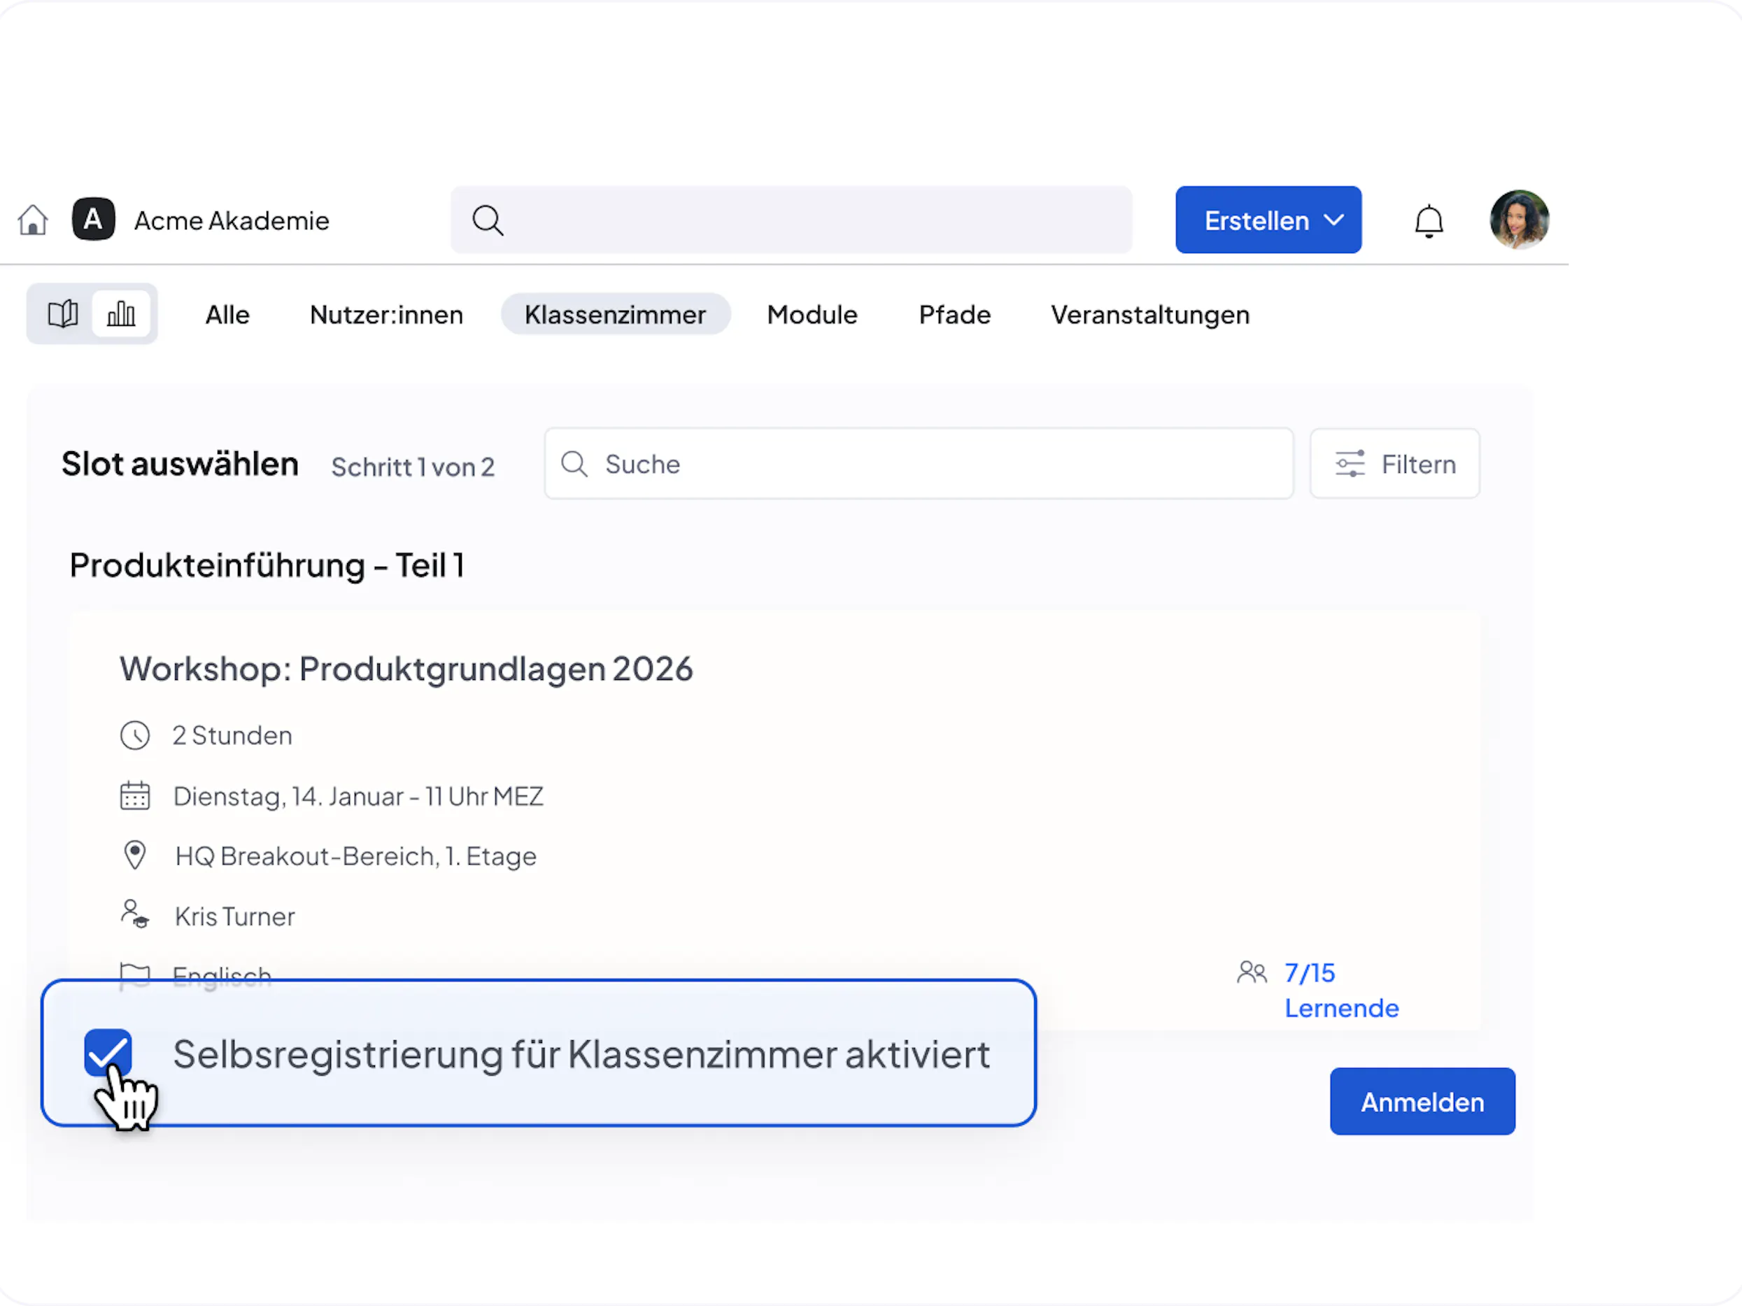This screenshot has height=1306, width=1742.
Task: Go to the Veranstaltungen tab
Action: point(1149,315)
